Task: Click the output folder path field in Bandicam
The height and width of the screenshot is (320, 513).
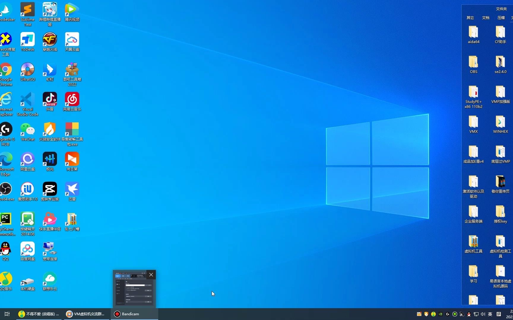Action: click(x=135, y=285)
